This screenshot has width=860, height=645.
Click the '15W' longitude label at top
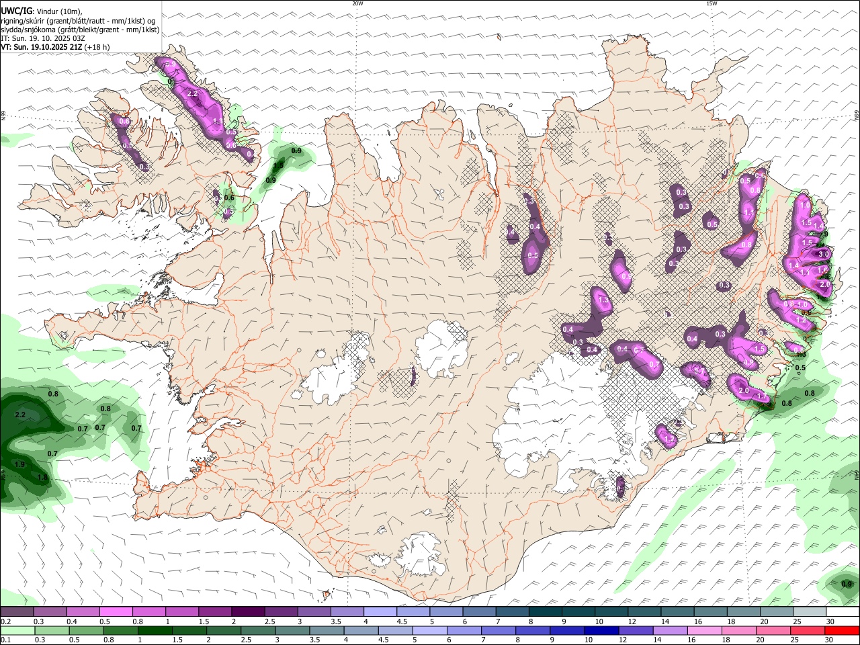click(x=712, y=3)
